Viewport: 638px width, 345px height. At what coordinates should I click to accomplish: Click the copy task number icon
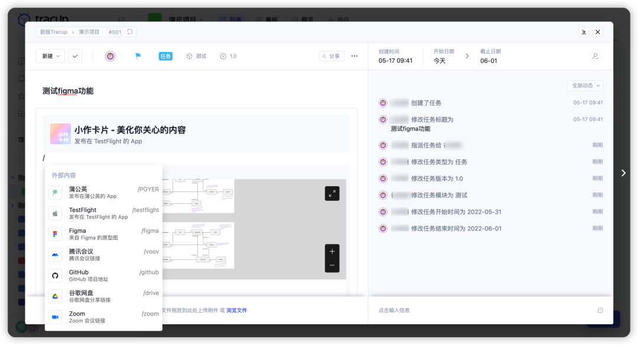[130, 32]
